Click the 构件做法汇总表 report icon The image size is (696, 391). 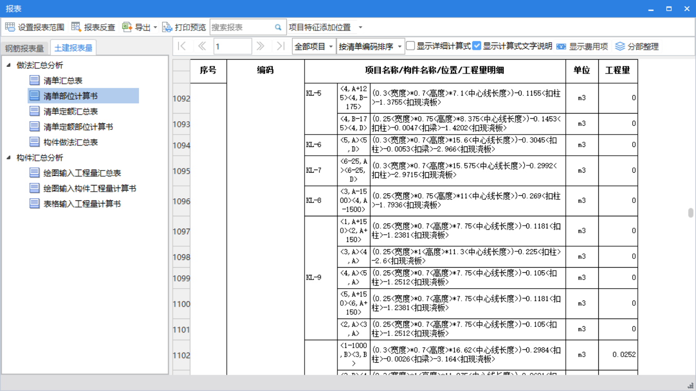coord(34,142)
